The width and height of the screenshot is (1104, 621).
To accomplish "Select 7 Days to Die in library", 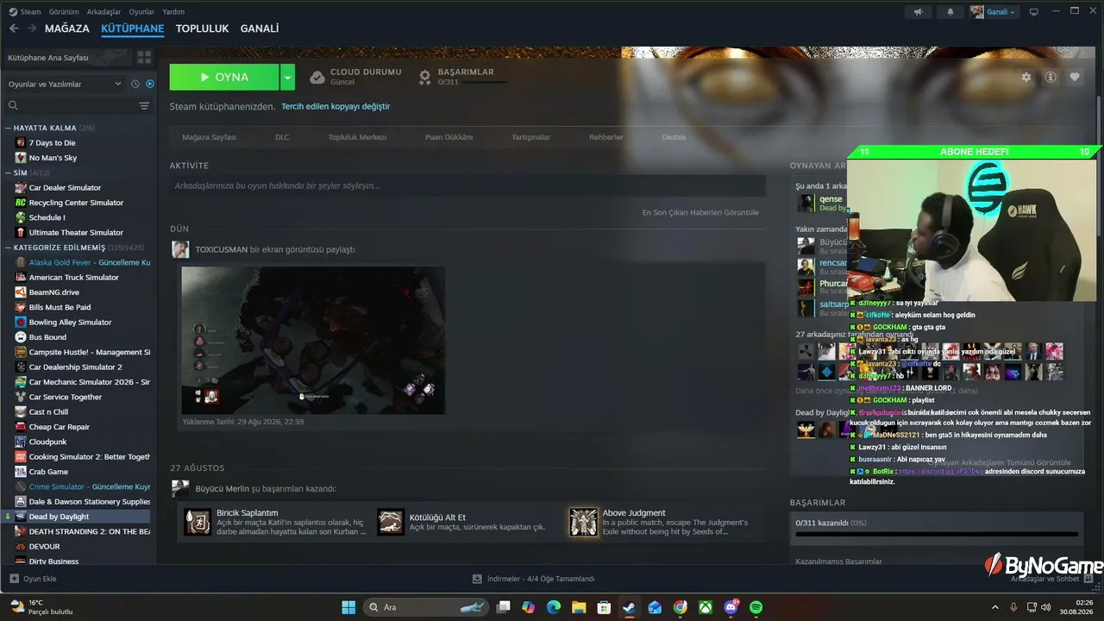I will (x=52, y=143).
